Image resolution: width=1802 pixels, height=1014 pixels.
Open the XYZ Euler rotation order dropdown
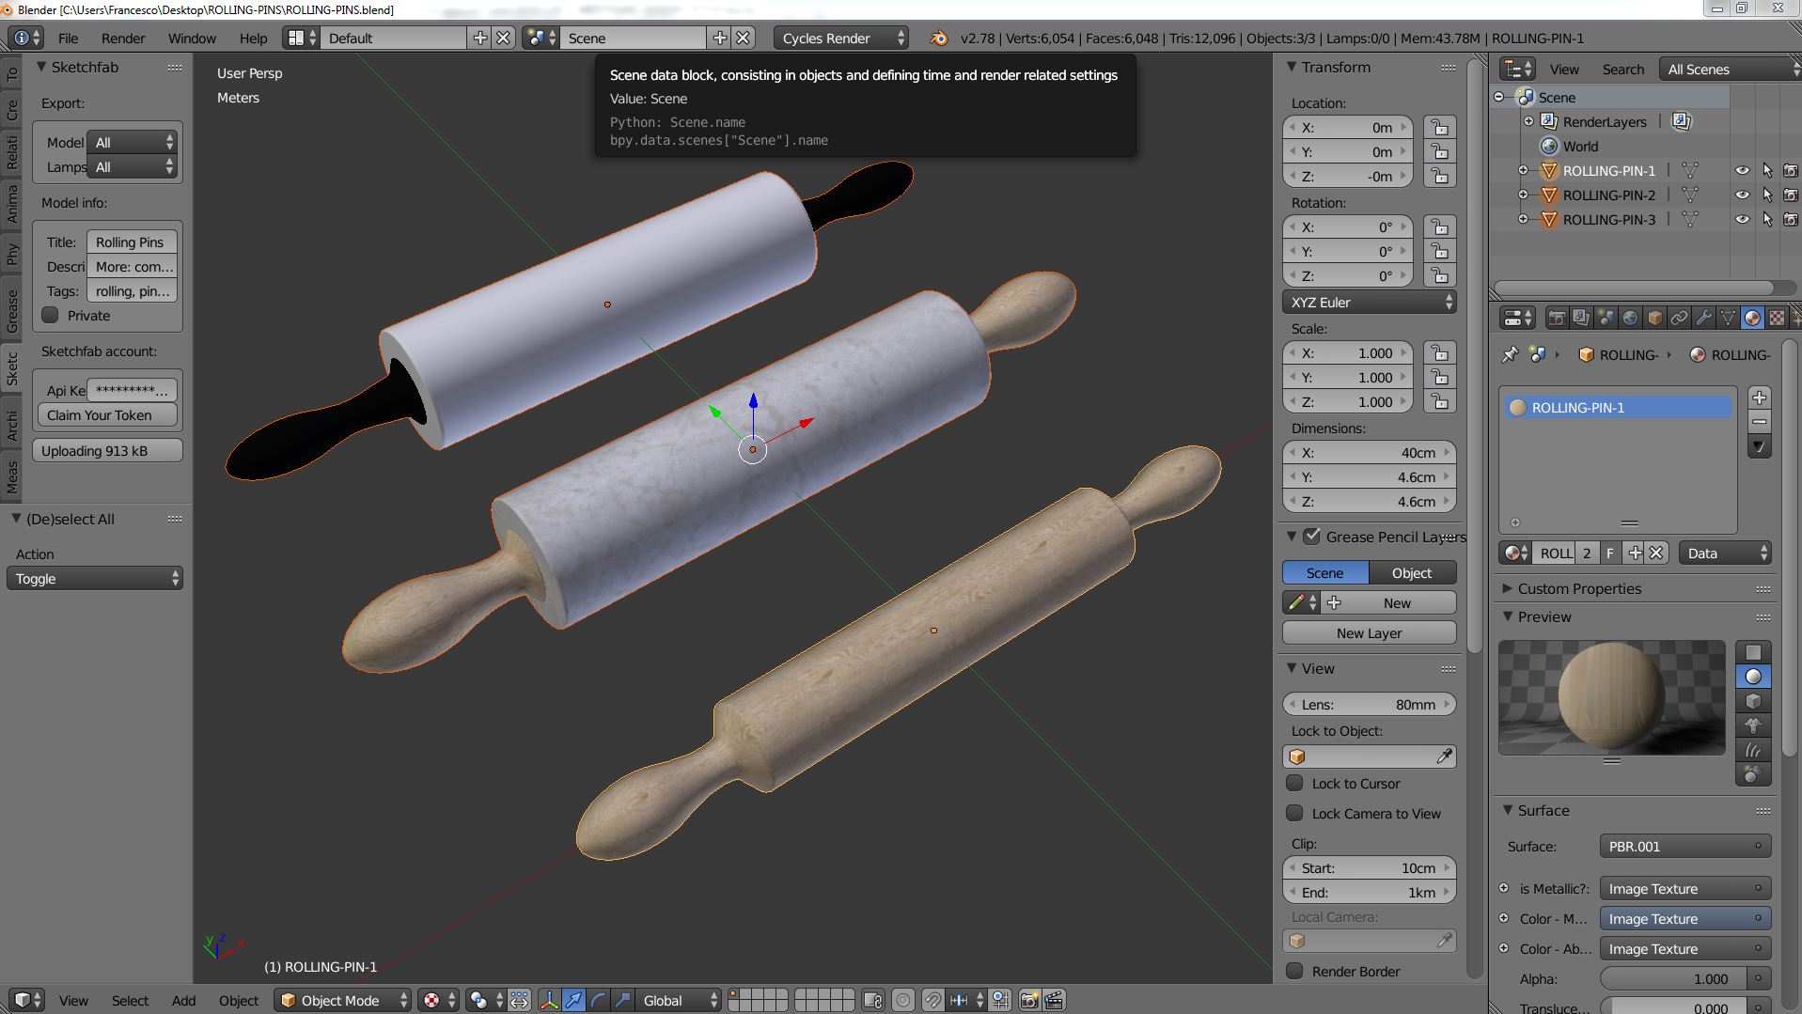tap(1369, 302)
